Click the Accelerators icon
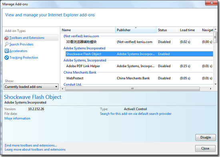 [x=6, y=51]
